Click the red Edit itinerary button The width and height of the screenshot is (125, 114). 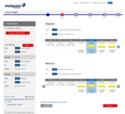[x=28, y=45]
